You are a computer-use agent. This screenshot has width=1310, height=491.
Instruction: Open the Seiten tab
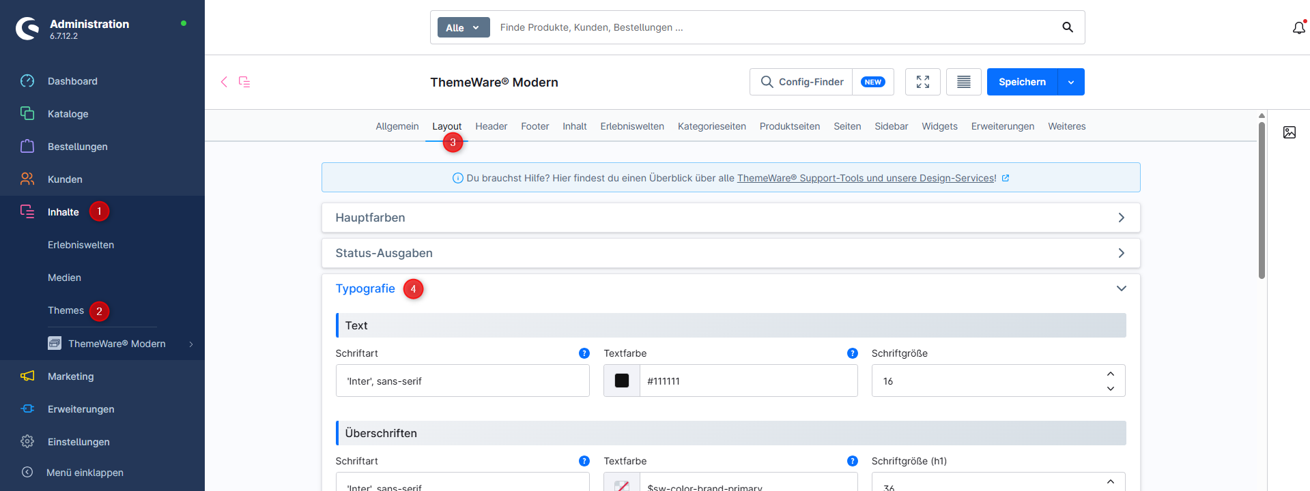tap(847, 126)
